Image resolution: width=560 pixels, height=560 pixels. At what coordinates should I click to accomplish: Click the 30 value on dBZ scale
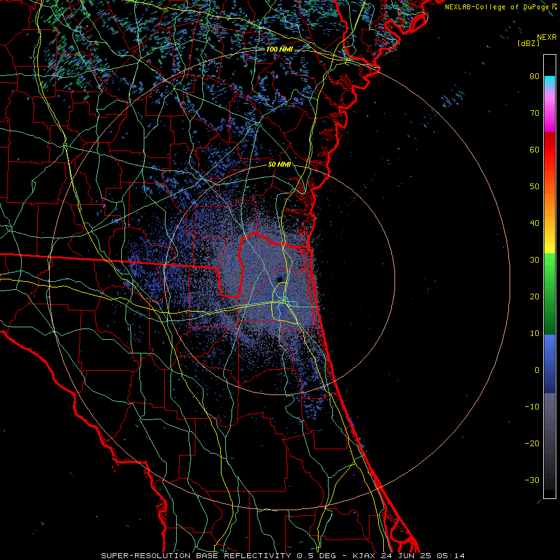tap(534, 260)
